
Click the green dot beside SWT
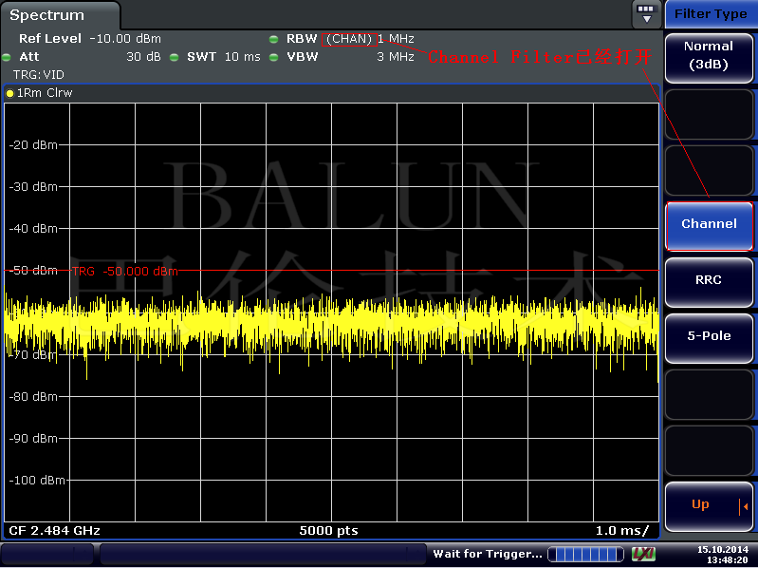click(175, 57)
